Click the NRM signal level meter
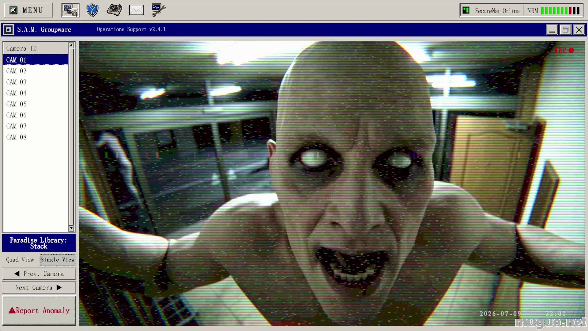 [x=553, y=11]
